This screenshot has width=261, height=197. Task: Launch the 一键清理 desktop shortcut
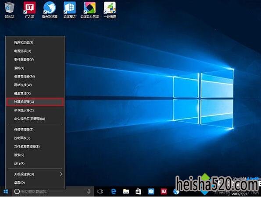pos(110,10)
